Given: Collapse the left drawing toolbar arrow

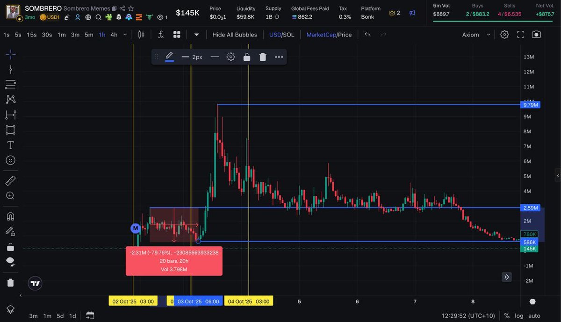Looking at the screenshot, I should (x=21, y=295).
